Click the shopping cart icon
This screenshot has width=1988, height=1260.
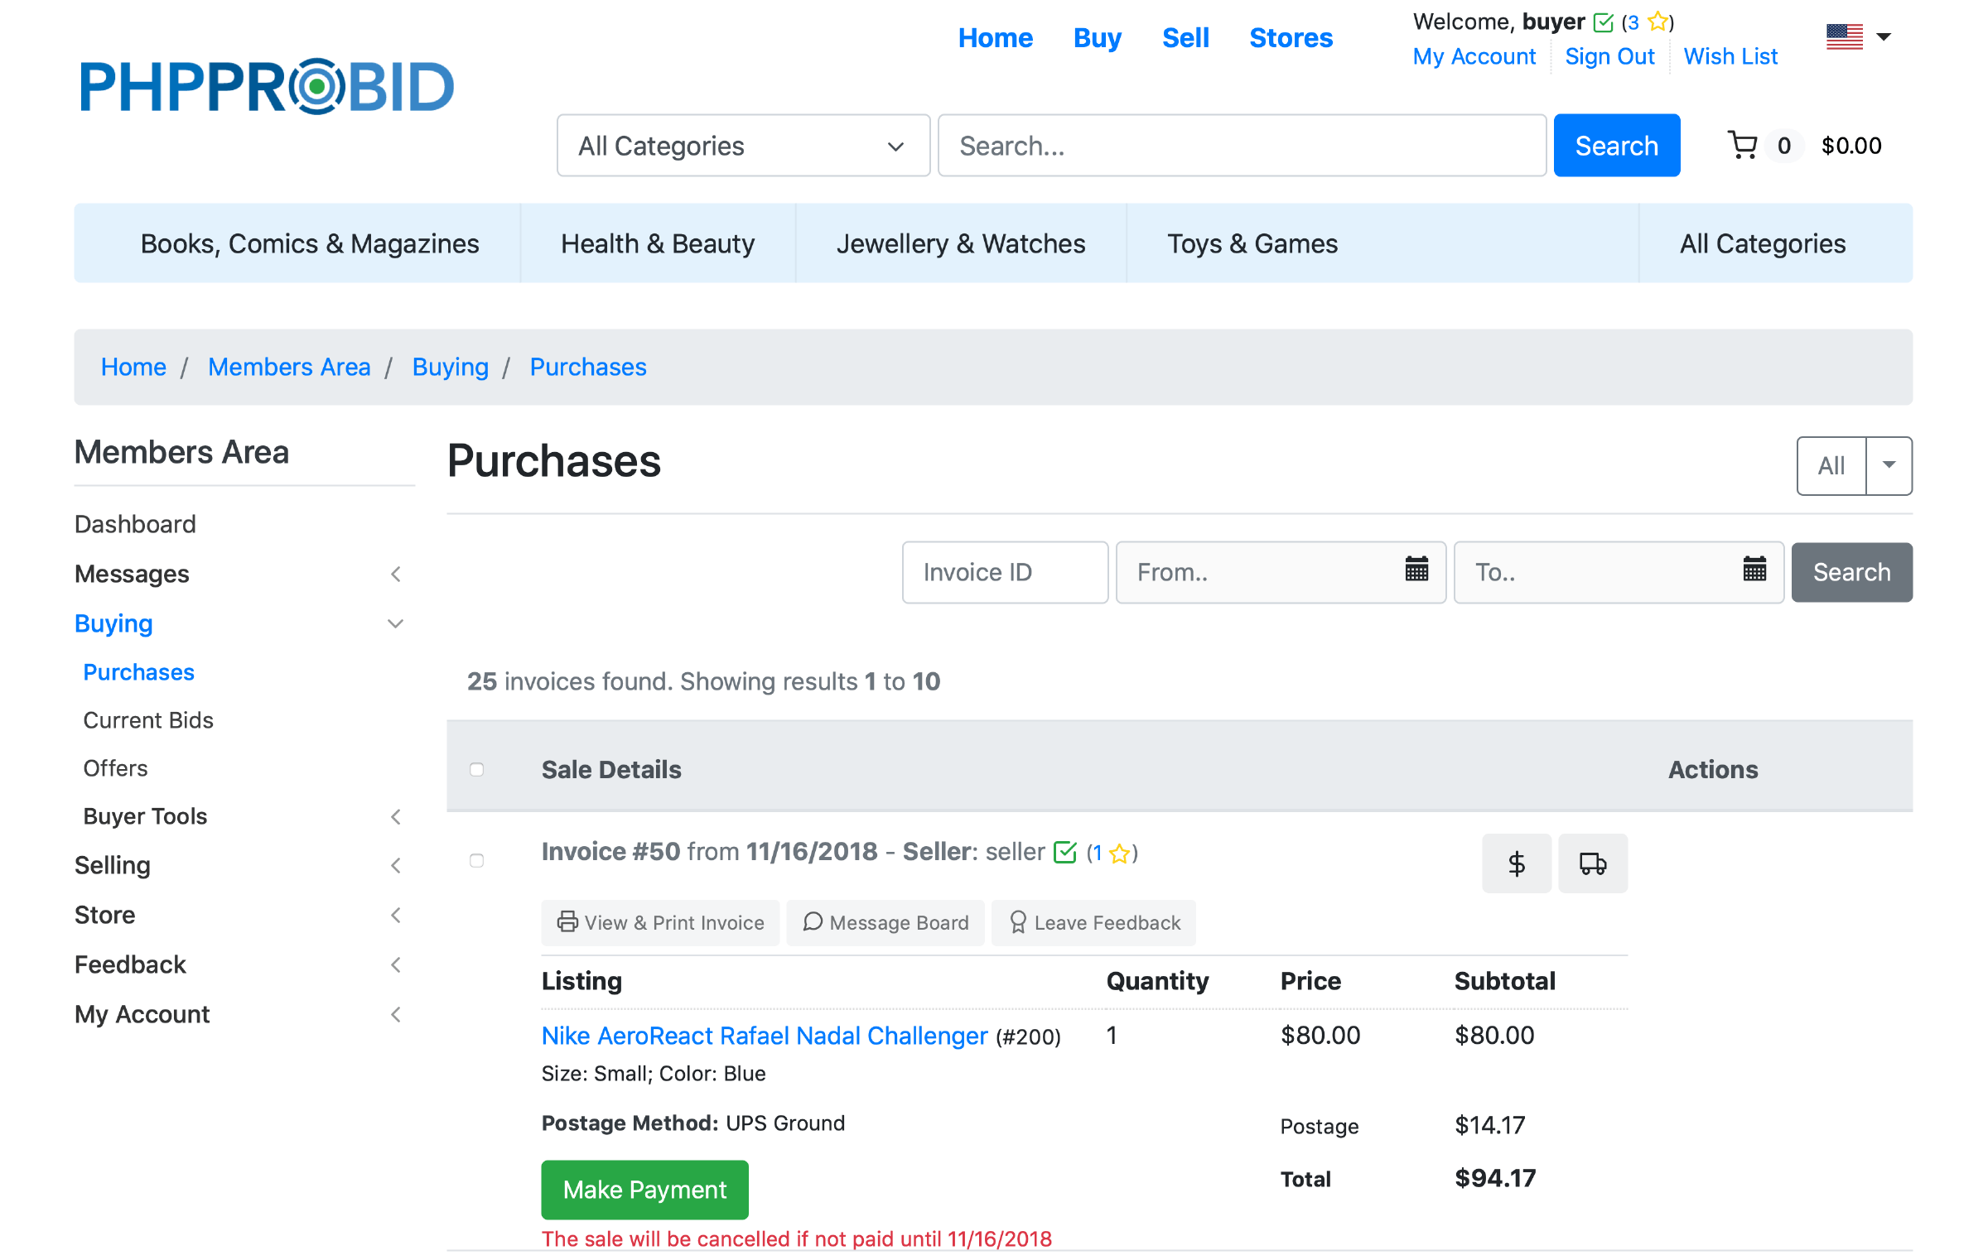1742,146
